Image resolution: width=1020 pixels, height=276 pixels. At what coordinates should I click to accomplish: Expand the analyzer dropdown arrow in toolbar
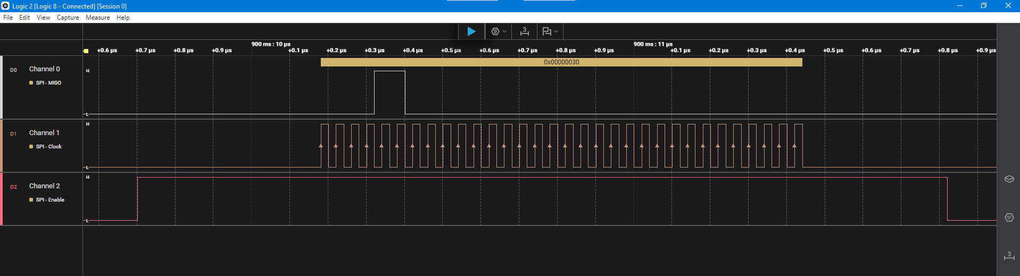[504, 31]
